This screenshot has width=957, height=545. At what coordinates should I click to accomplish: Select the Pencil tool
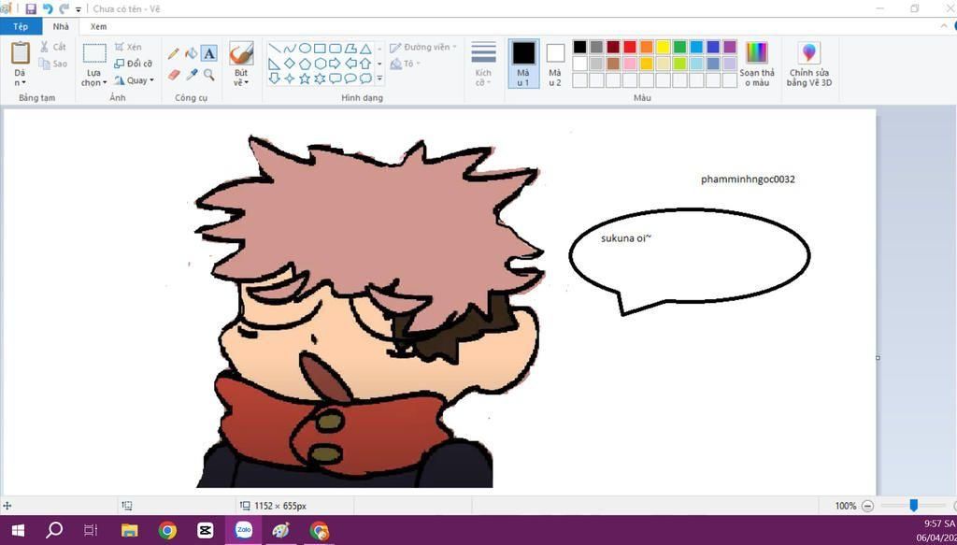[173, 53]
